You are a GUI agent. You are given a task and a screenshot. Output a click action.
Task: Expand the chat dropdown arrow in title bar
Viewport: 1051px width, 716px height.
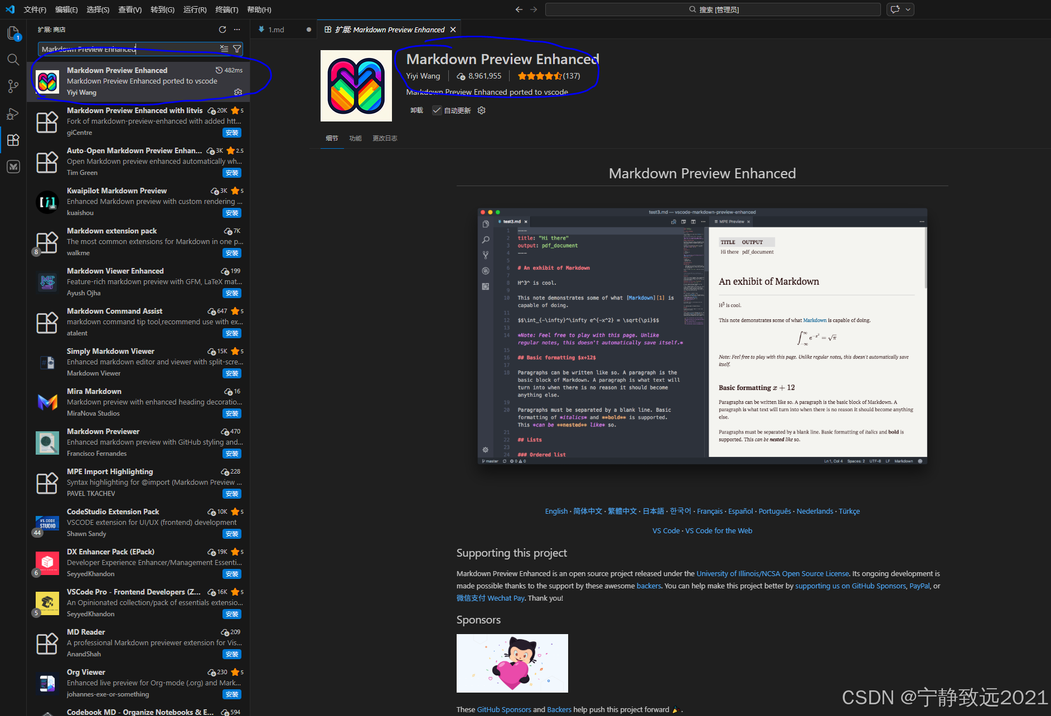coord(908,9)
